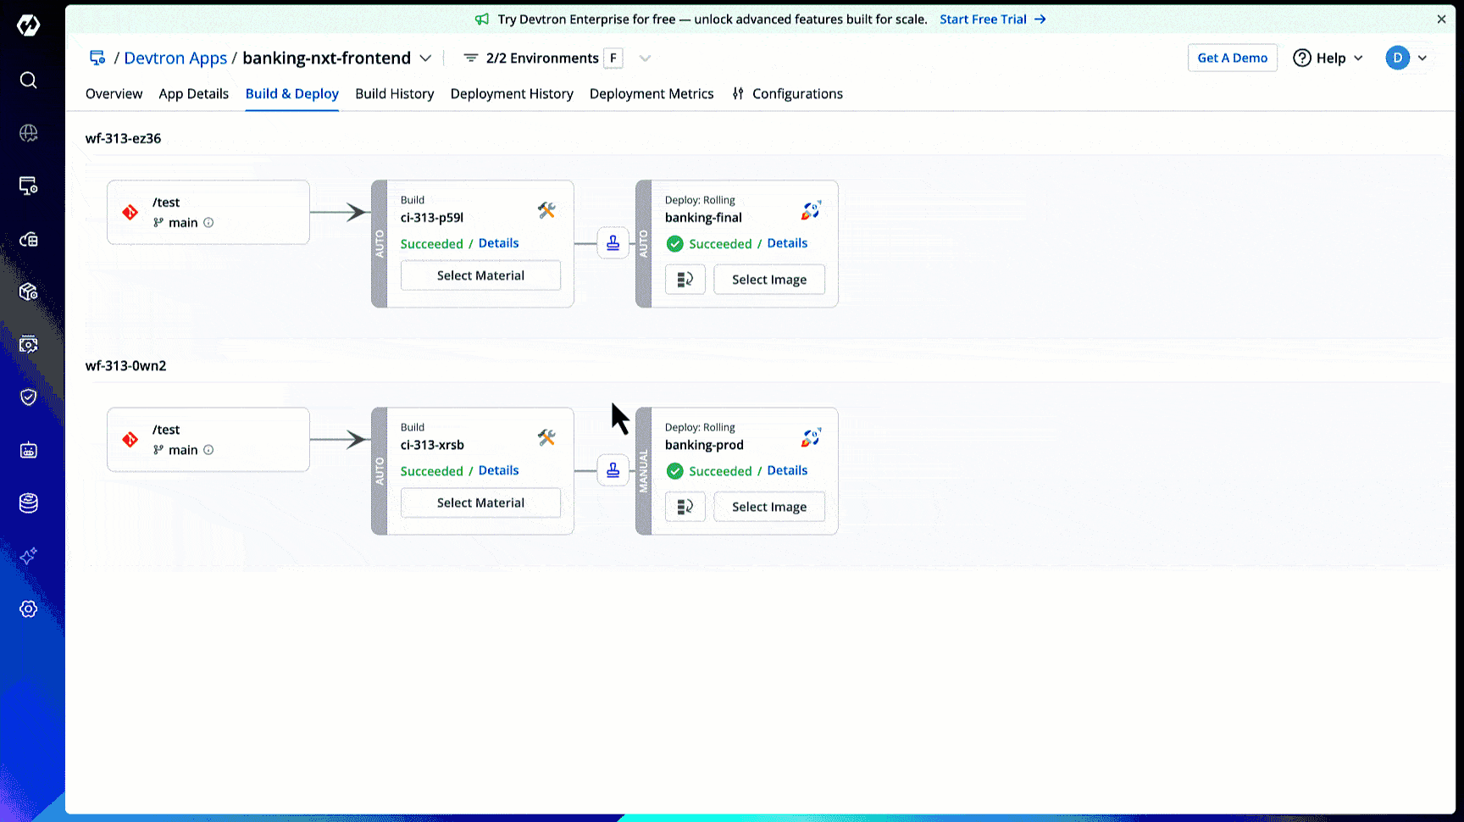Expand the banking-nxt-frontend app selector dropdown
The width and height of the screenshot is (1464, 822).
click(425, 58)
